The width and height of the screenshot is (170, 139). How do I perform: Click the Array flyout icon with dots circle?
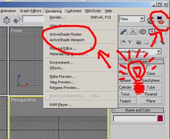[7, 20]
